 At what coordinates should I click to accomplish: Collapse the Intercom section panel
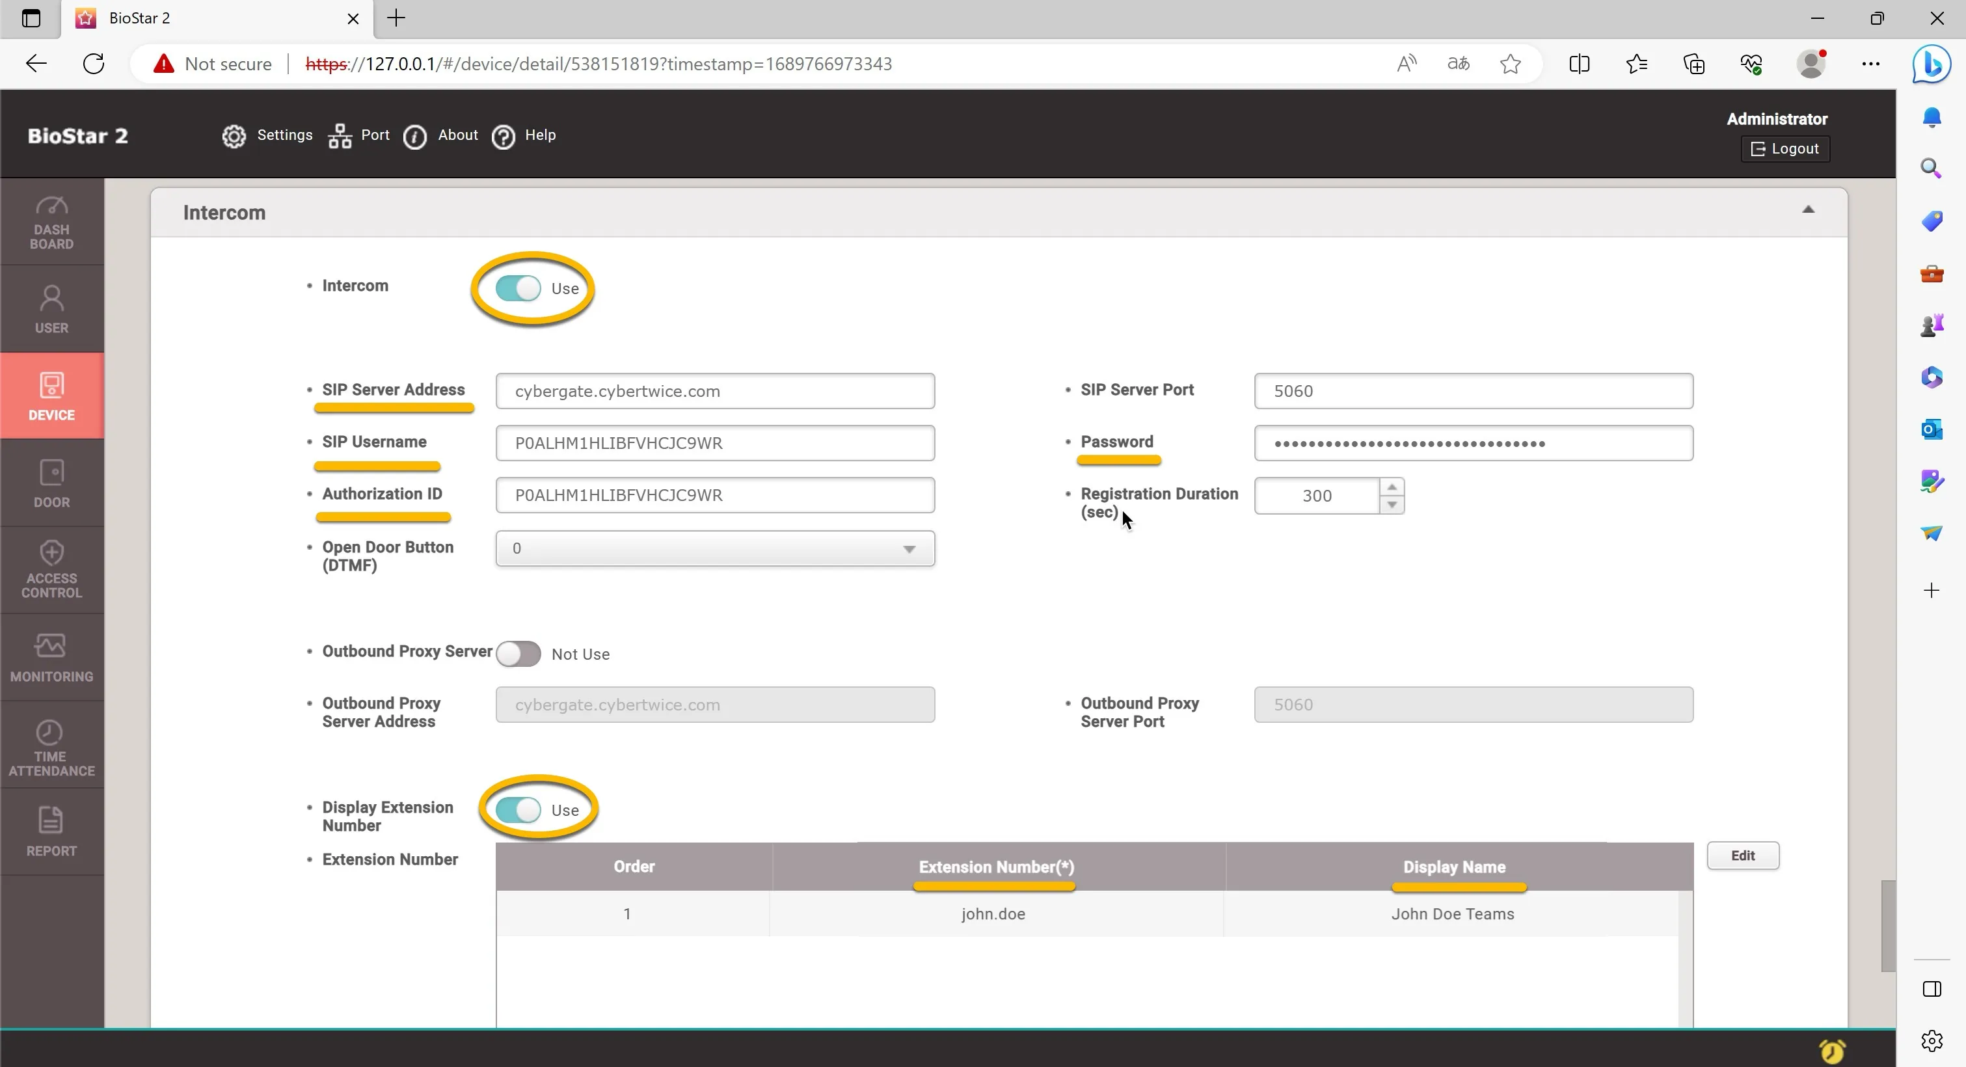point(1808,210)
